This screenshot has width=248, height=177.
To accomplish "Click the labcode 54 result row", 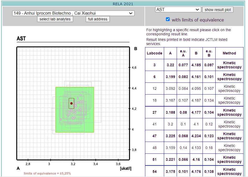I will [154, 171].
